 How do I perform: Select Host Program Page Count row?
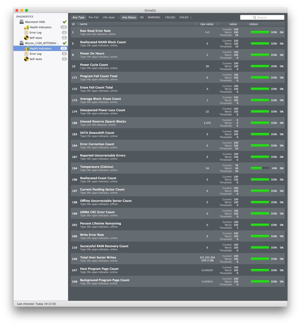pos(178,270)
